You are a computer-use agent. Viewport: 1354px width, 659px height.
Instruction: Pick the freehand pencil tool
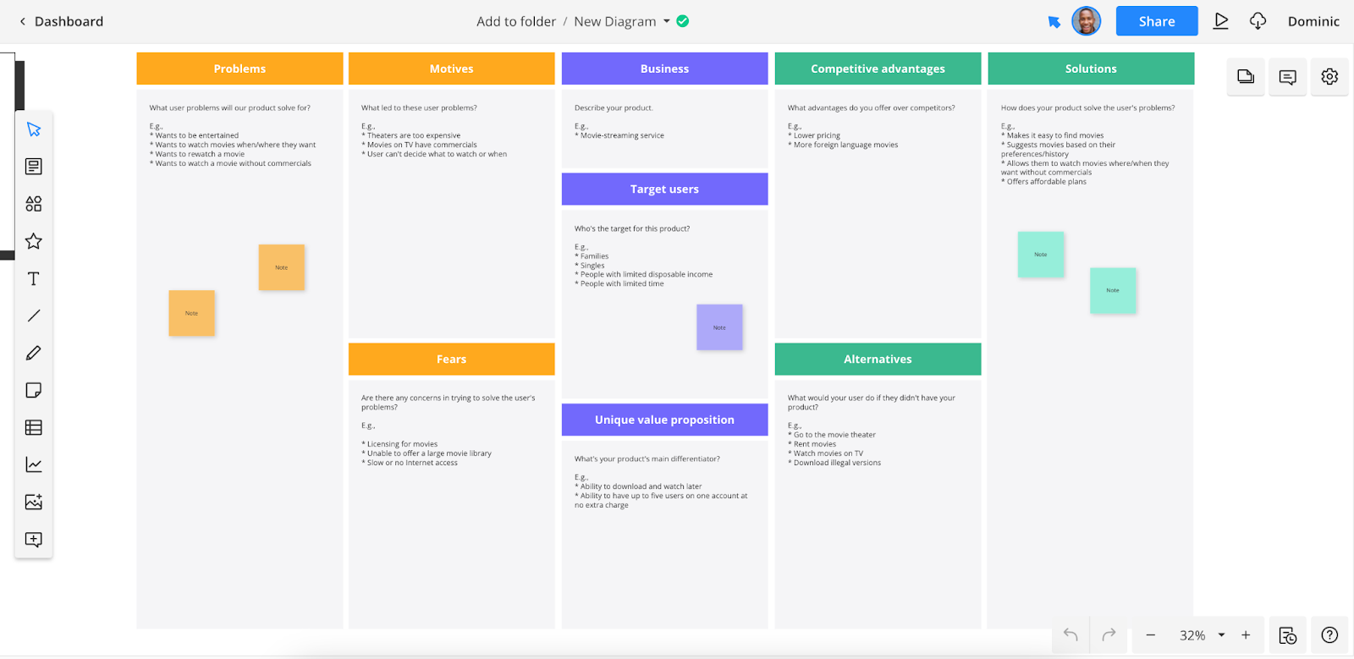(x=34, y=353)
